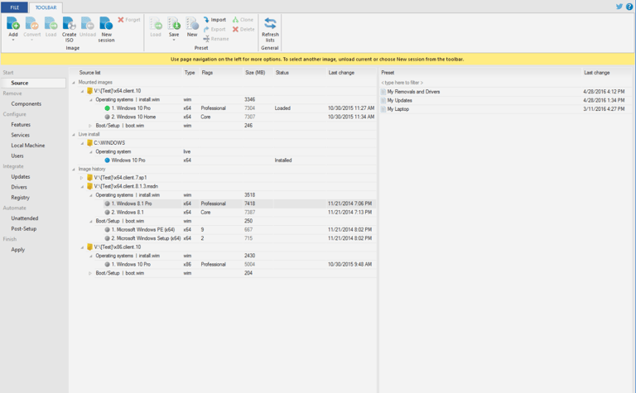
Task: Click Clone preset
Action: coord(243,20)
